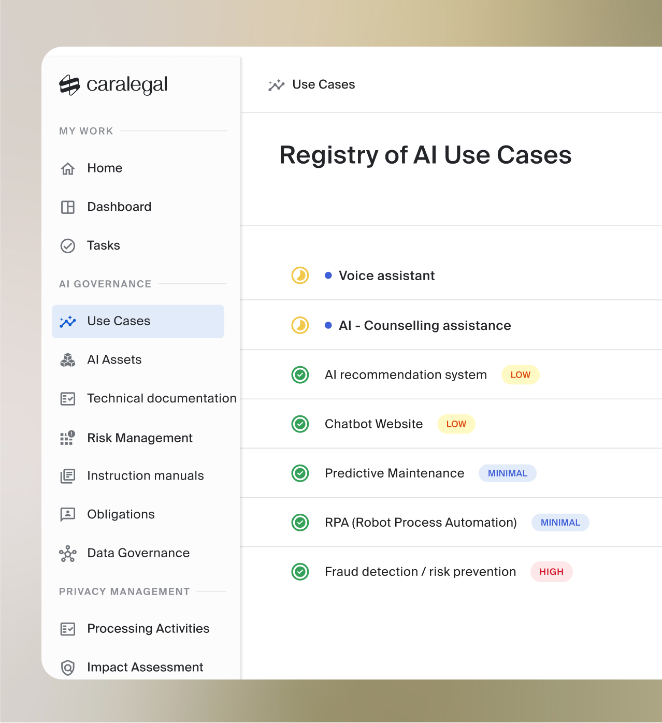The height and width of the screenshot is (723, 662).
Task: Click the AI Assets cubes icon
Action: (x=68, y=360)
